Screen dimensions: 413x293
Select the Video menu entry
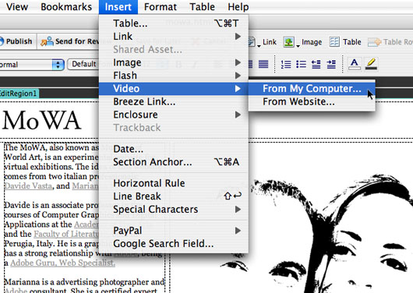174,89
